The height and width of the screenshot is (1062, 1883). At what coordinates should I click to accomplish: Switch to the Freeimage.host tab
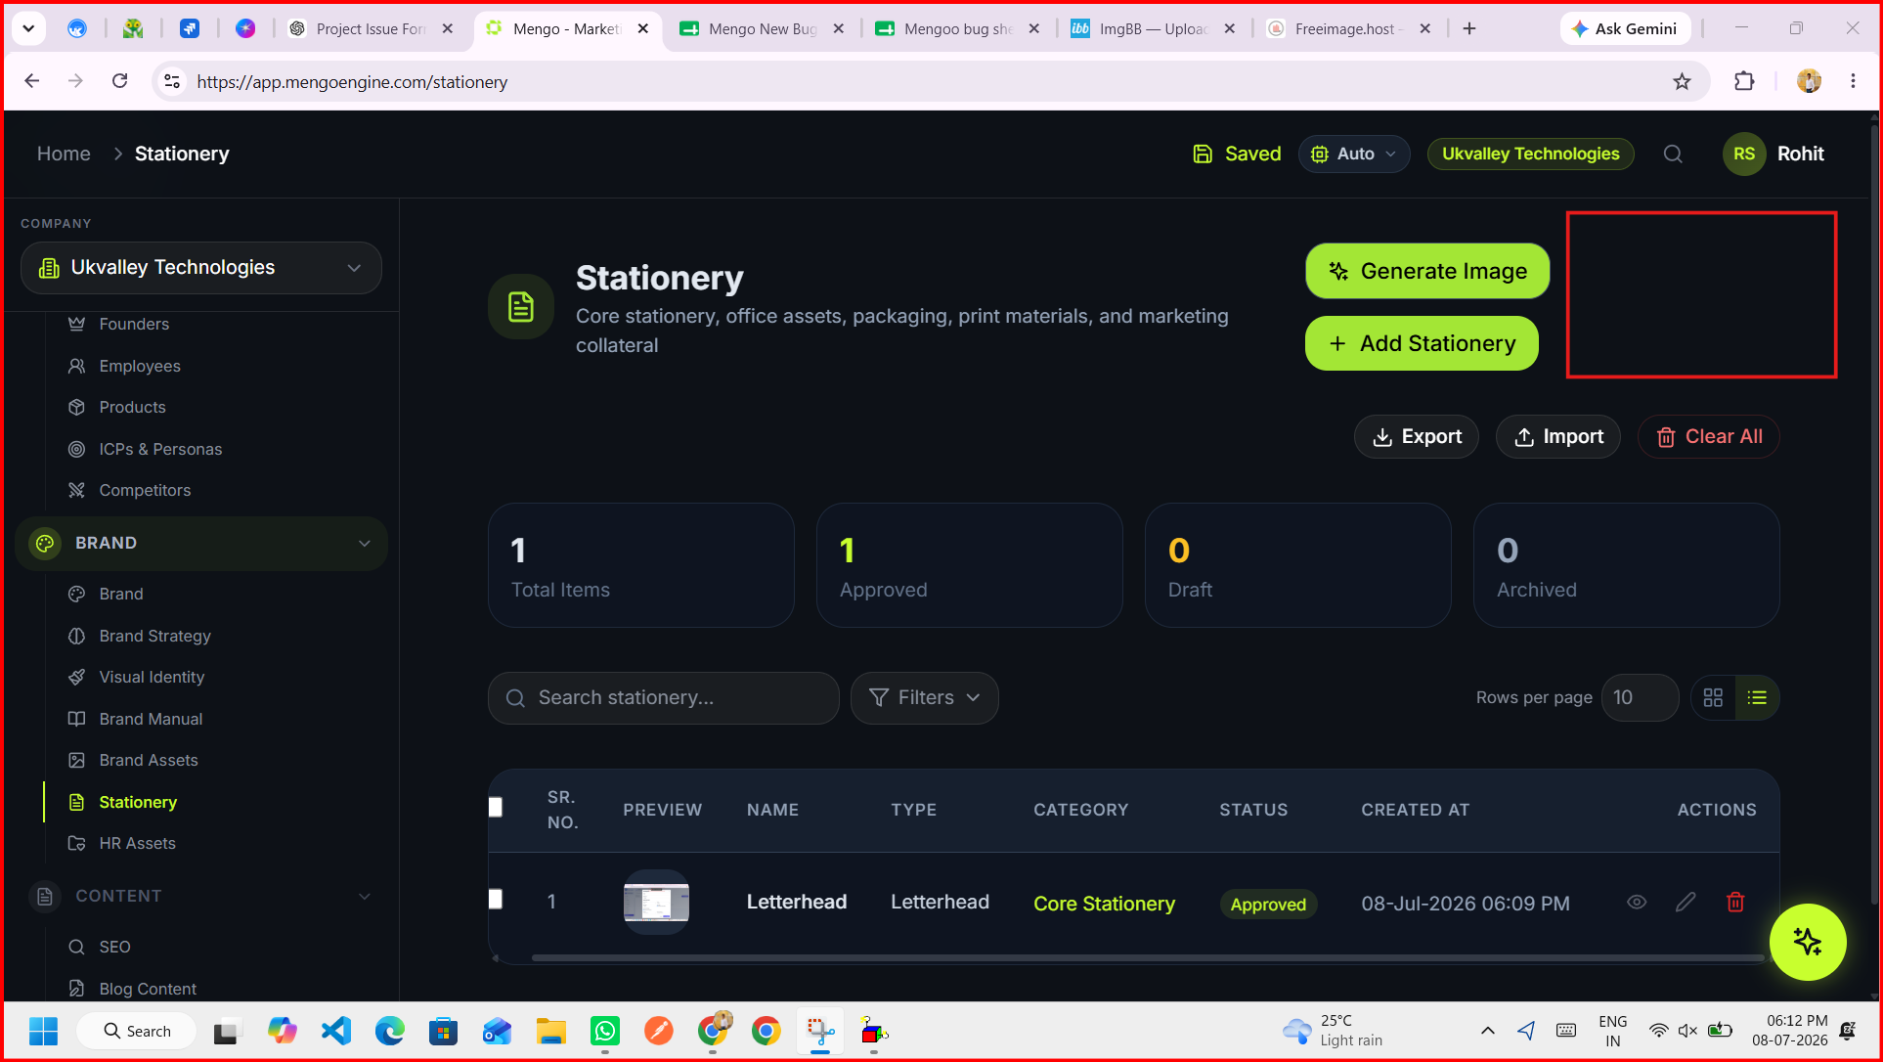1349,28
